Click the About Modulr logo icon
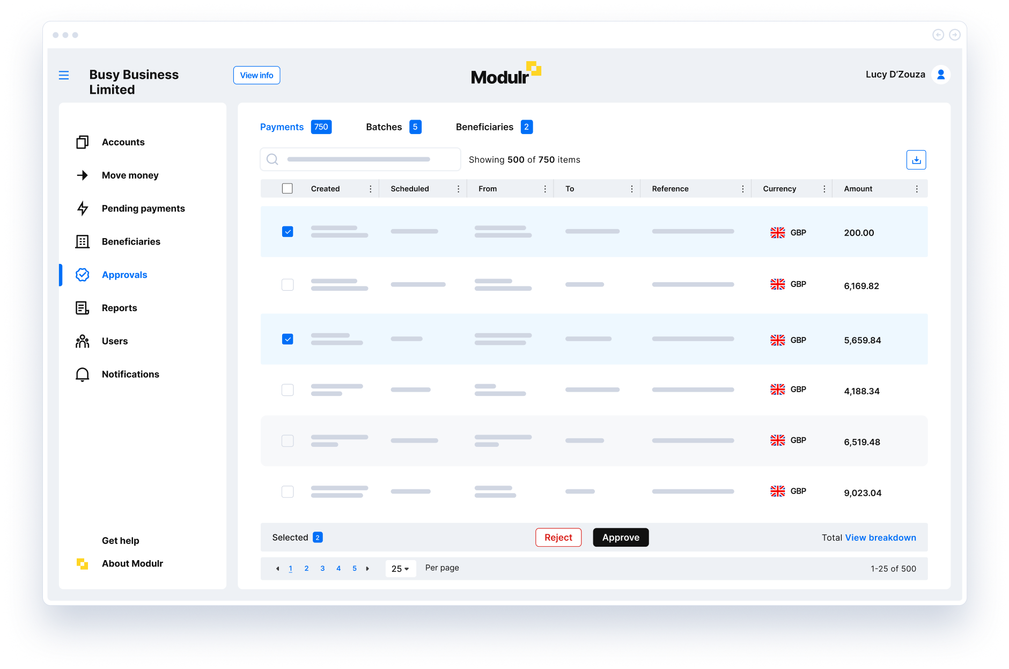The width and height of the screenshot is (1009, 669). pos(82,564)
